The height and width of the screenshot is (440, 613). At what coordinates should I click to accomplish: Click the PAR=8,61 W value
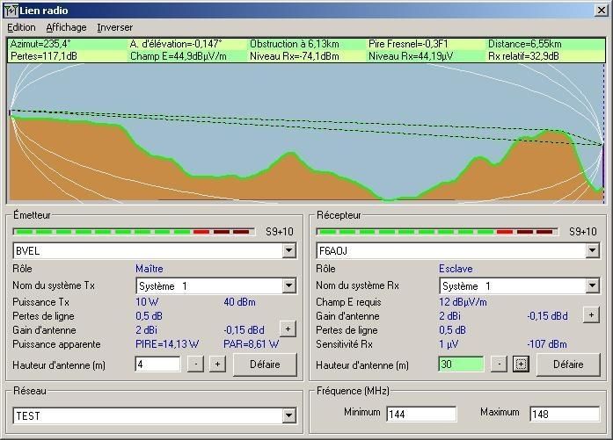click(x=251, y=344)
